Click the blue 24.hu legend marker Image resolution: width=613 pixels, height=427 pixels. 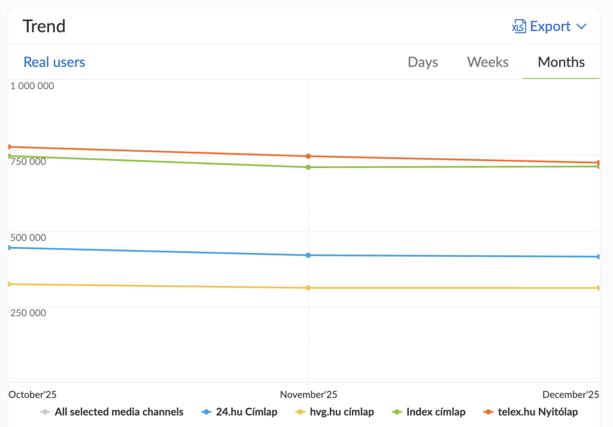coord(206,411)
